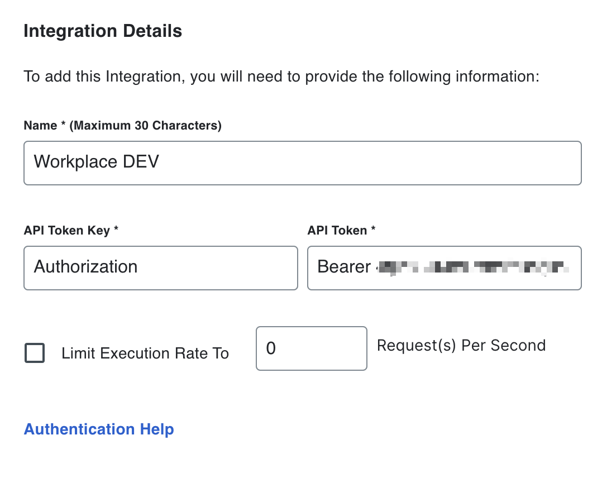Check the Limit Execution Rate To checkbox
This screenshot has height=478, width=602.
[x=34, y=353]
